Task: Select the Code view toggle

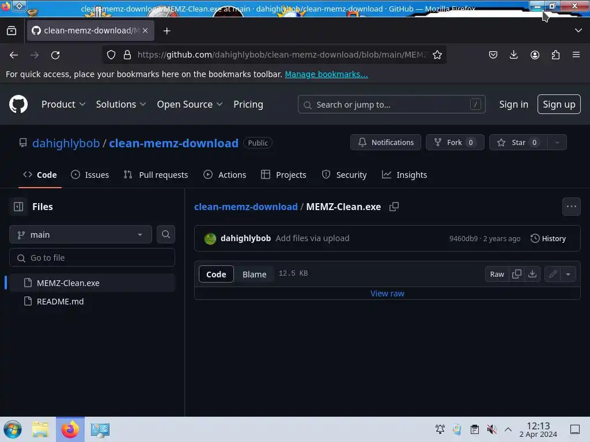Action: (216, 275)
